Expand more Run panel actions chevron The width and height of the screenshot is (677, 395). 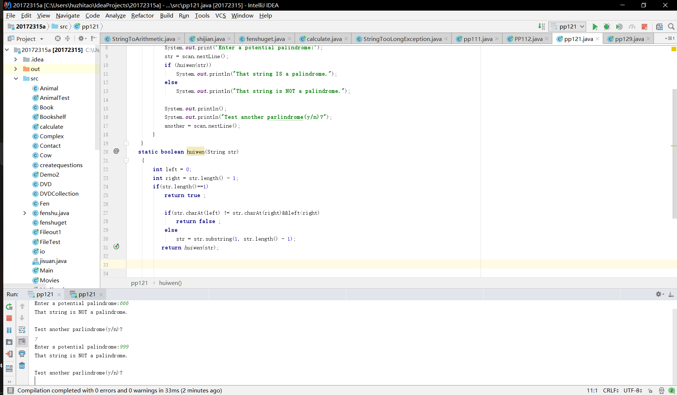[9, 381]
